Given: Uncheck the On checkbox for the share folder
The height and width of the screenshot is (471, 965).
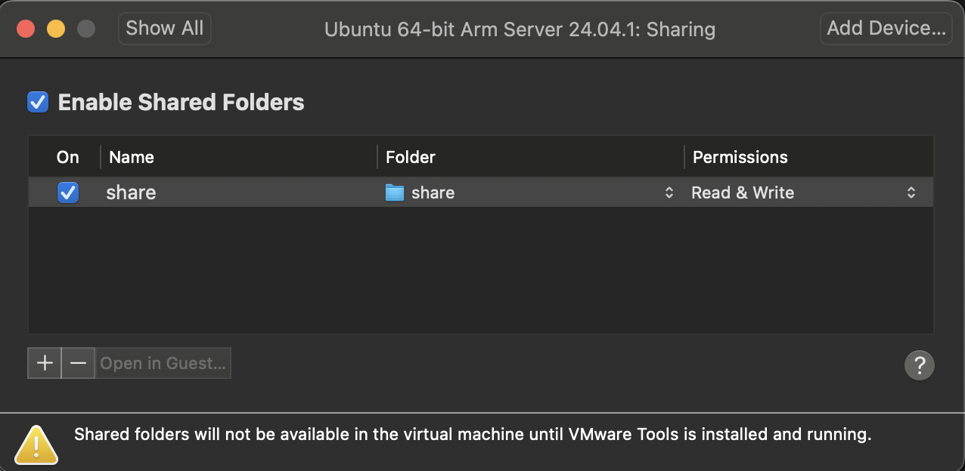Looking at the screenshot, I should (x=68, y=192).
